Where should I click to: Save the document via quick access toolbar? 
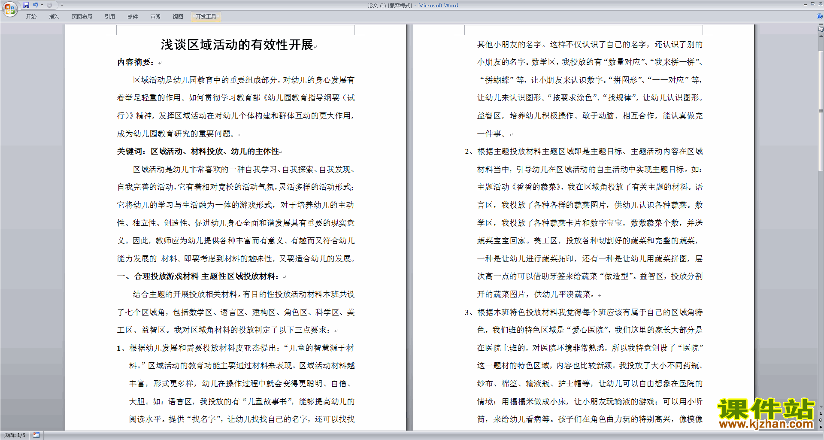pos(26,5)
